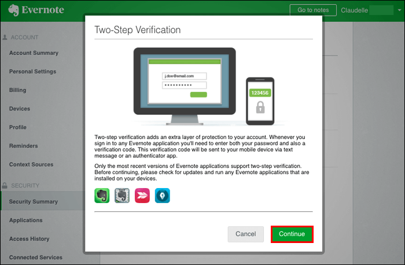Click the Two-Step Verification dialog title
Screen dimensions: 405x265
(138, 30)
